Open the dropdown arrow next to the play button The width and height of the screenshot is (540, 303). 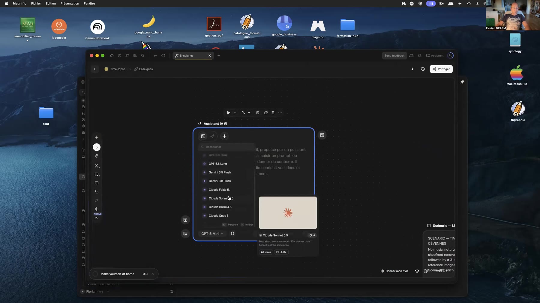[235, 113]
